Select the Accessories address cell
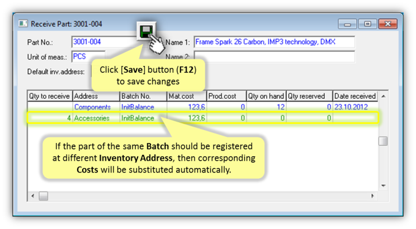The height and width of the screenshot is (229, 416). point(96,118)
